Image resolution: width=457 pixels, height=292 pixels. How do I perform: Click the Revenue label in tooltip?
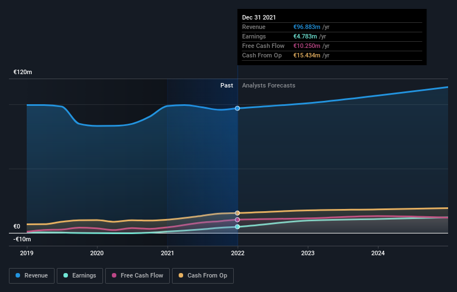tap(254, 27)
